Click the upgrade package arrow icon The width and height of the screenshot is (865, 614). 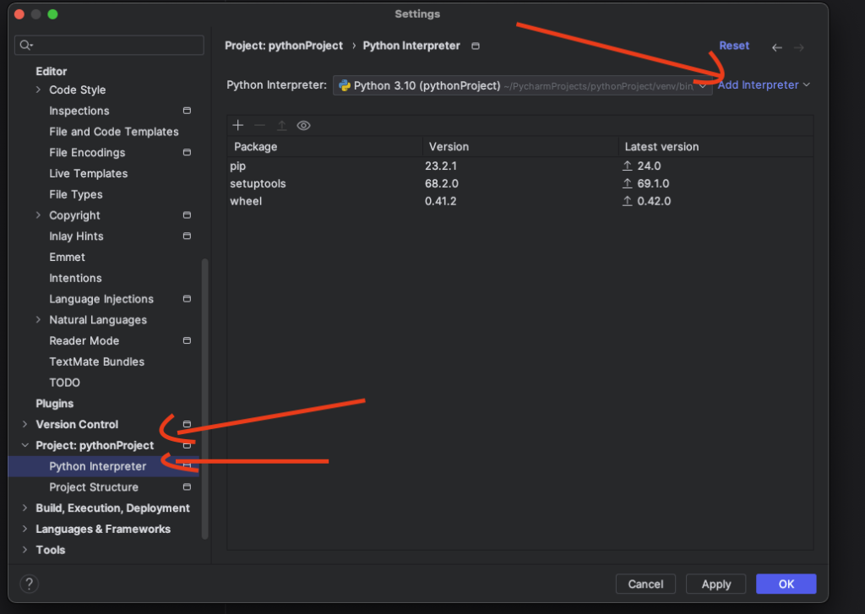coord(282,125)
